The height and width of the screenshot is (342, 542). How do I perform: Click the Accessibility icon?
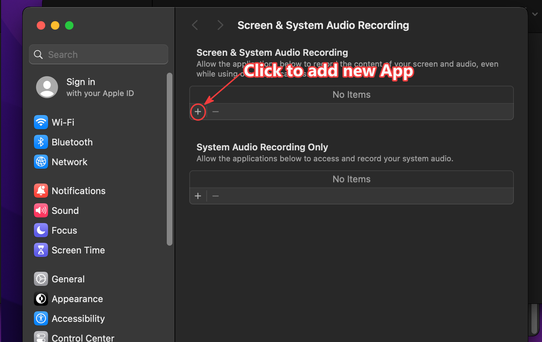pyautogui.click(x=41, y=319)
